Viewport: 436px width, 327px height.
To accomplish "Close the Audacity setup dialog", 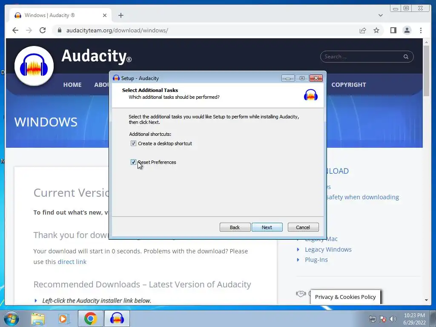I will coord(316,78).
